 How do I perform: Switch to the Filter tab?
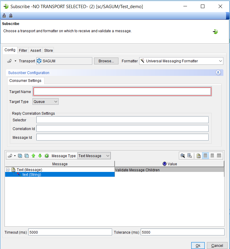click(x=23, y=50)
